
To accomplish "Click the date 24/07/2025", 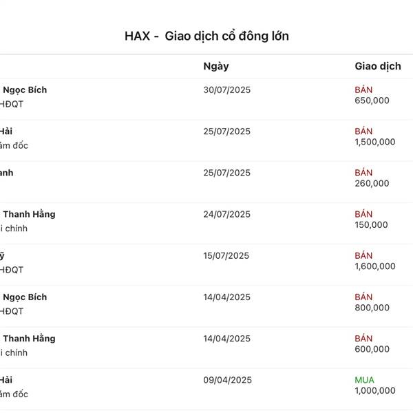I will (226, 214).
